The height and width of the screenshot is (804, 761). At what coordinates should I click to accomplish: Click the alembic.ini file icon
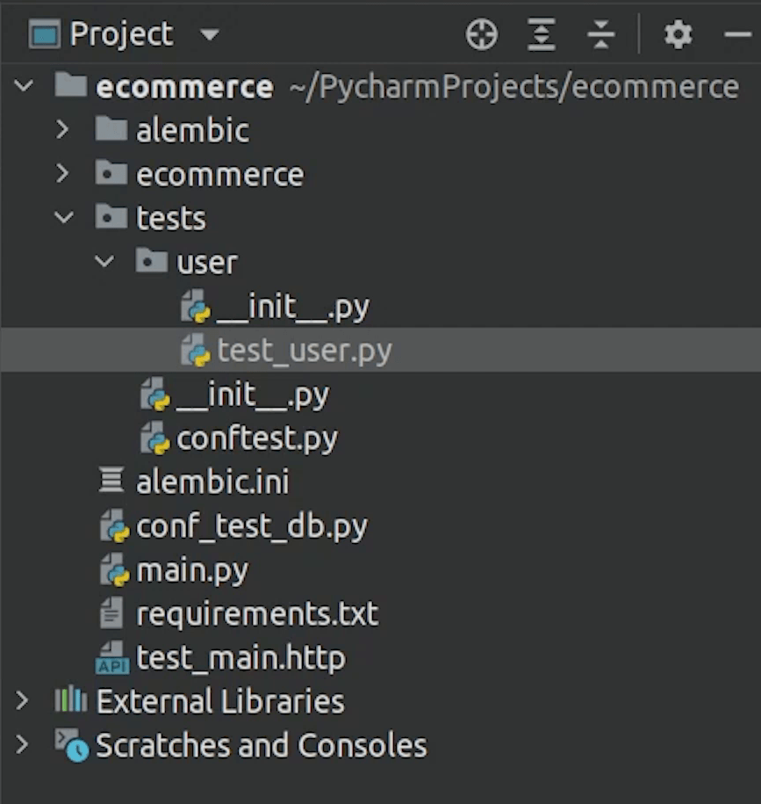point(111,482)
